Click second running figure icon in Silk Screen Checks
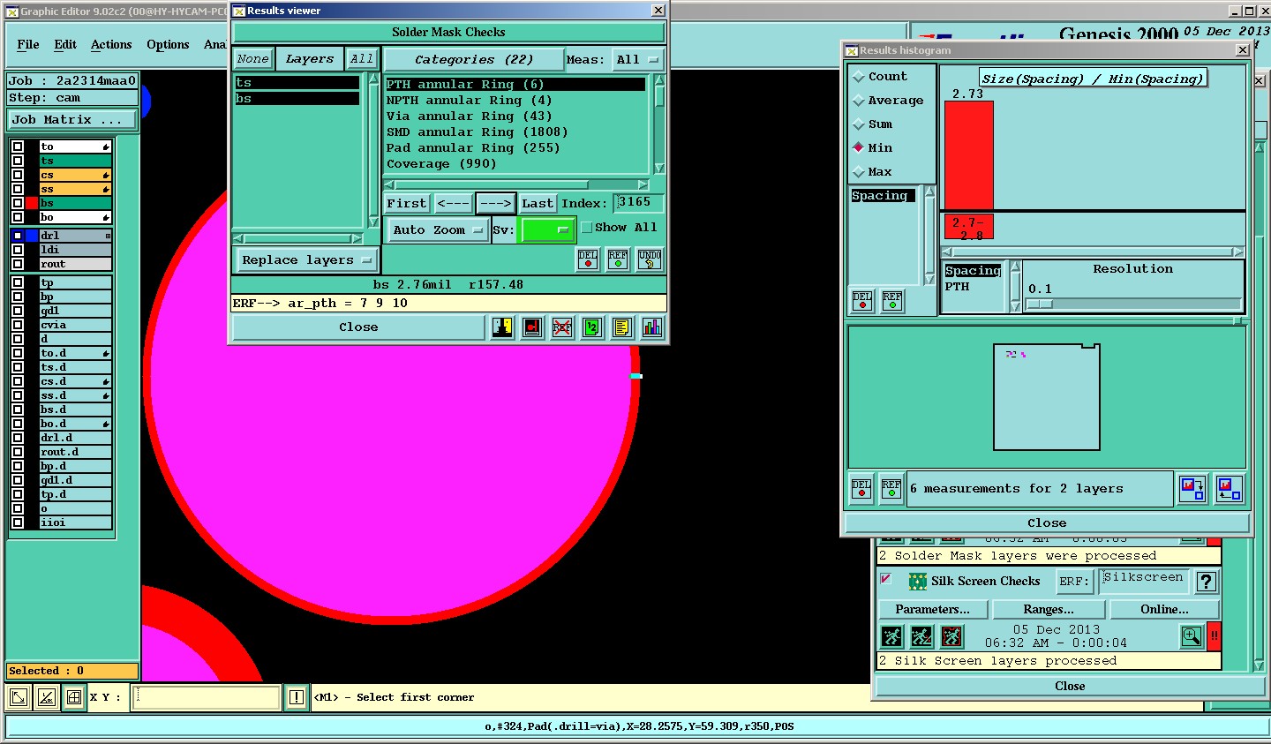 click(x=921, y=636)
